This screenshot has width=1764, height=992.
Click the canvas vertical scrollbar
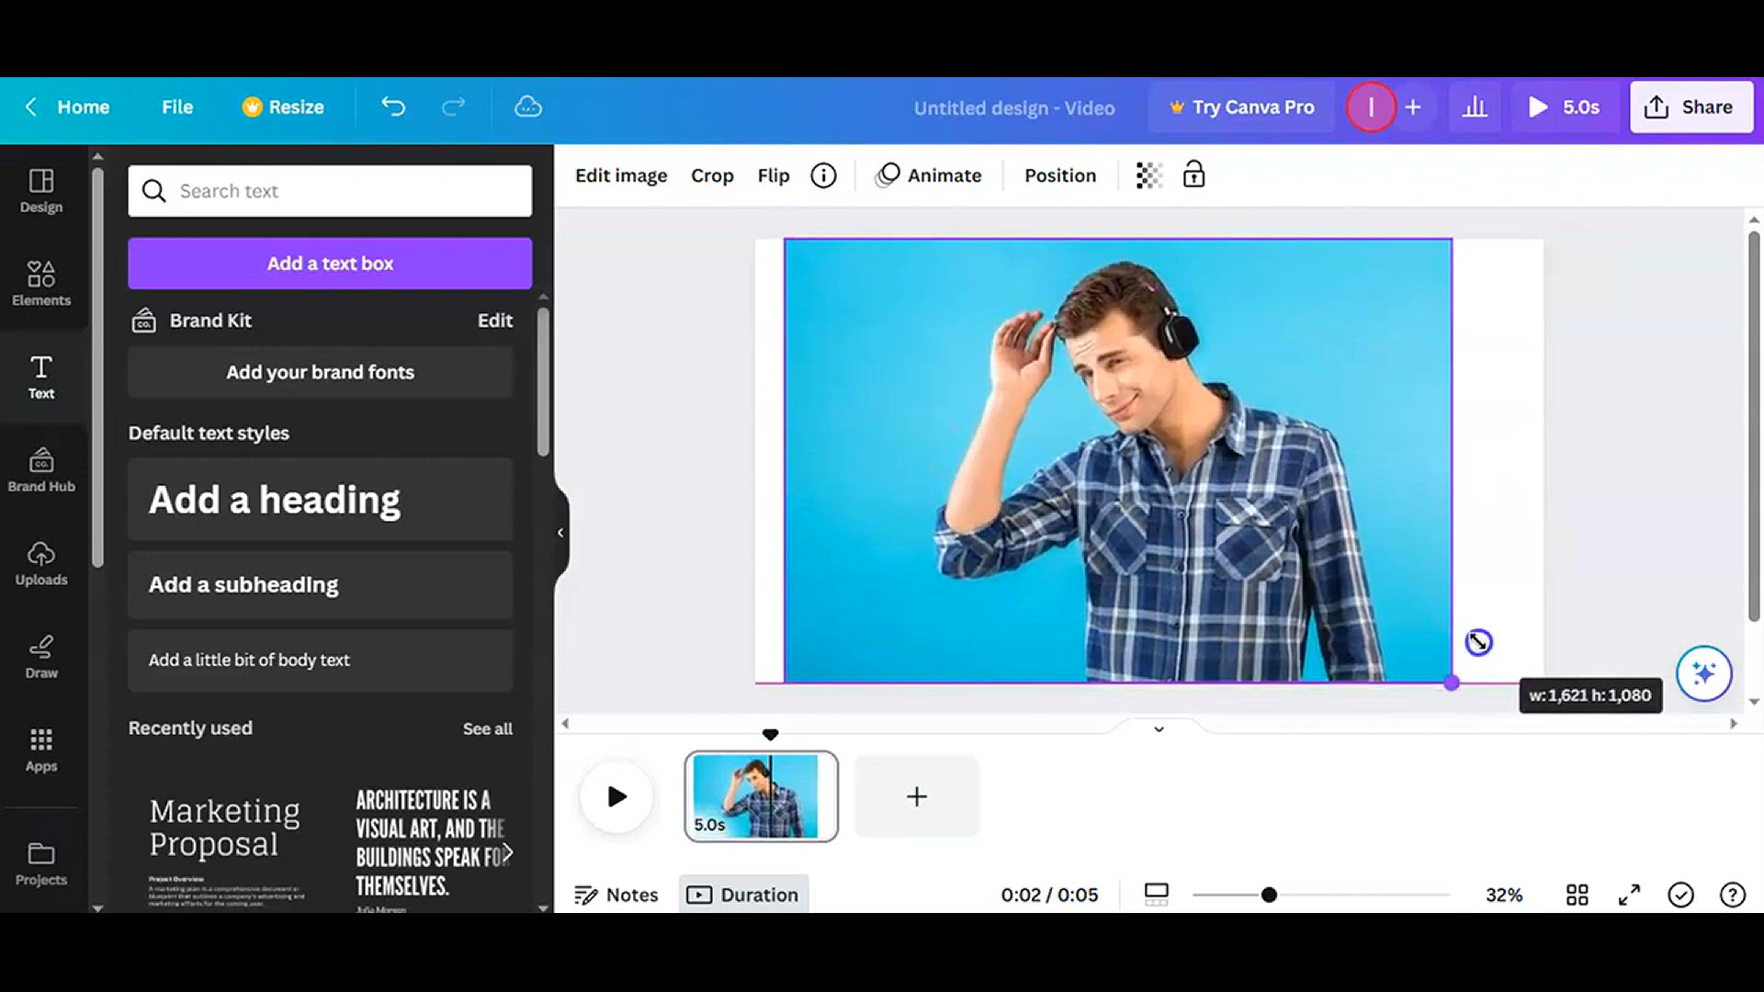(1754, 426)
